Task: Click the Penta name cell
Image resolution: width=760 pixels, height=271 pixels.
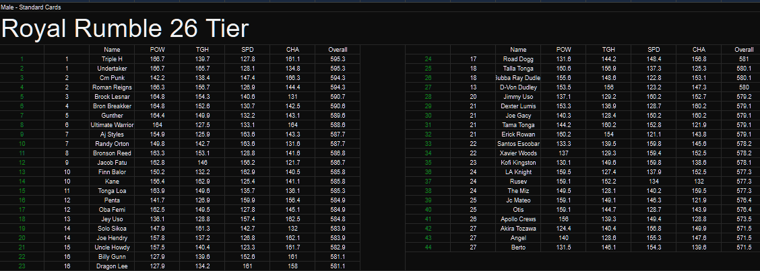Action: pyautogui.click(x=112, y=200)
